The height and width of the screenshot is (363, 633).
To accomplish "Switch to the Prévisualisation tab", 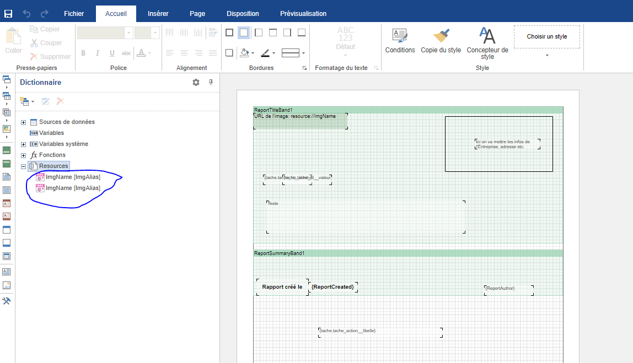I will [x=303, y=14].
